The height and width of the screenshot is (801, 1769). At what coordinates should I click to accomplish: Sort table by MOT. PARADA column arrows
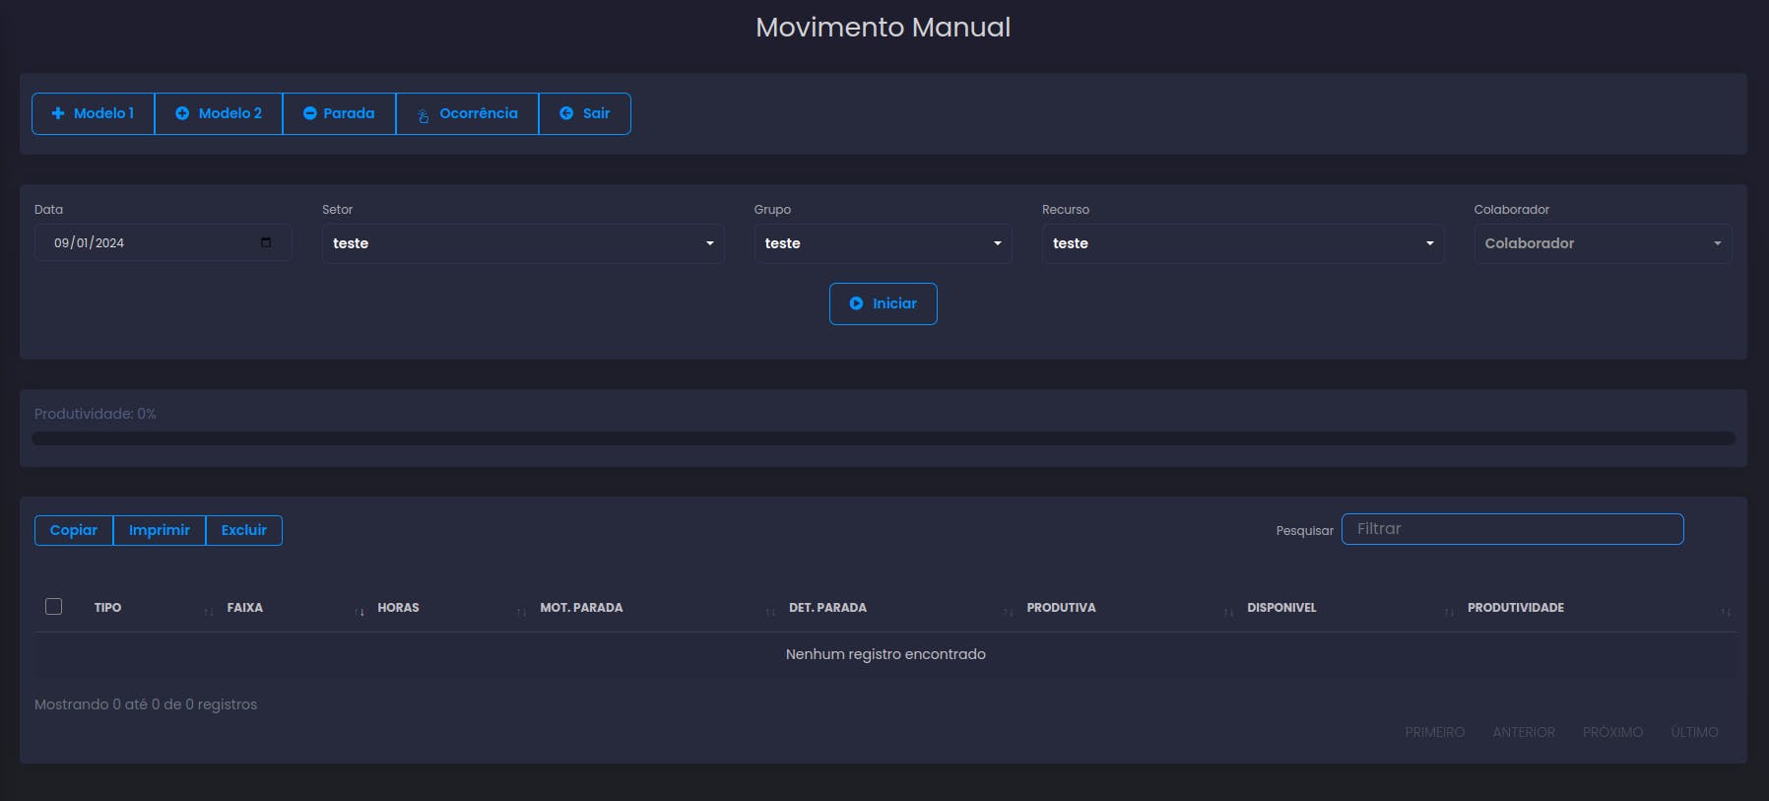(x=770, y=612)
